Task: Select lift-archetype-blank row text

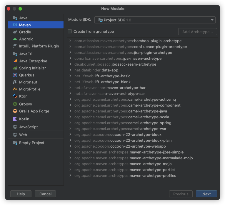Action: point(102,82)
